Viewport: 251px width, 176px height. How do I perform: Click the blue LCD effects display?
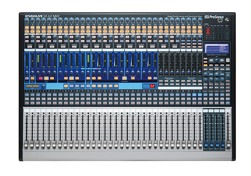tap(217, 48)
